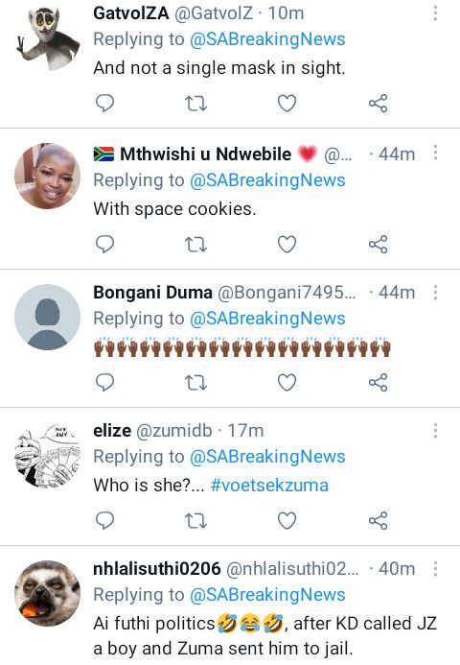The height and width of the screenshot is (665, 460).
Task: Retweet Bongani Duma's clapping hands tweet
Action: [x=196, y=383]
